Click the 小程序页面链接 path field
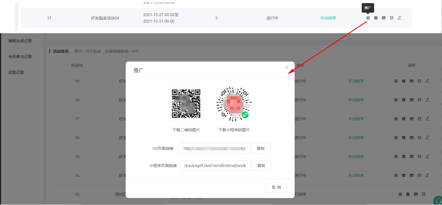Screen dimensions: 442x205 pyautogui.click(x=215, y=166)
